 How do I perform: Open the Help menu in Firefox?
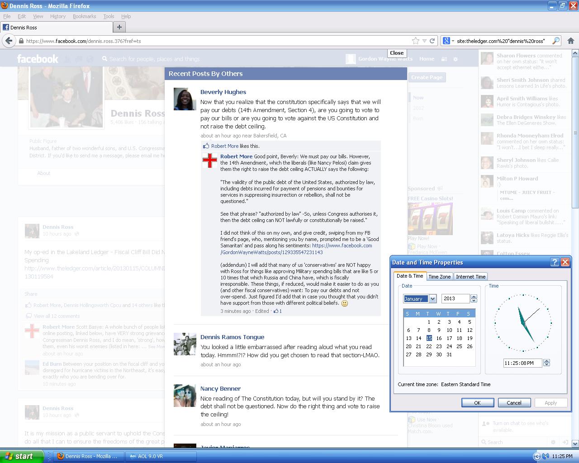126,16
